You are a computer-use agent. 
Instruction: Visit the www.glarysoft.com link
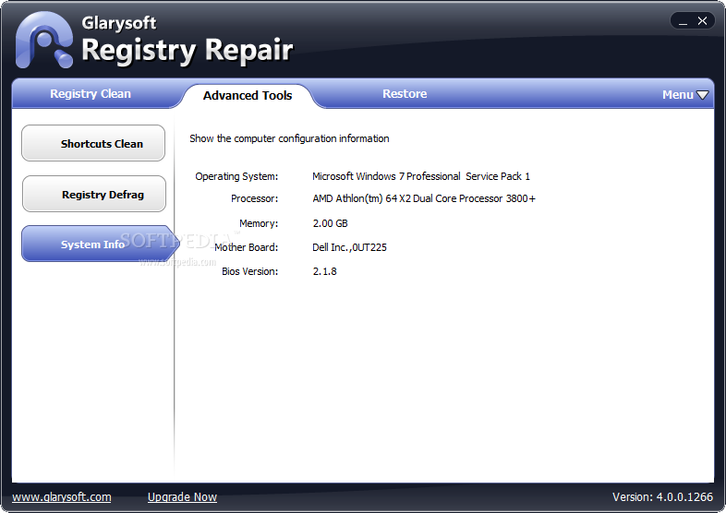(x=62, y=497)
